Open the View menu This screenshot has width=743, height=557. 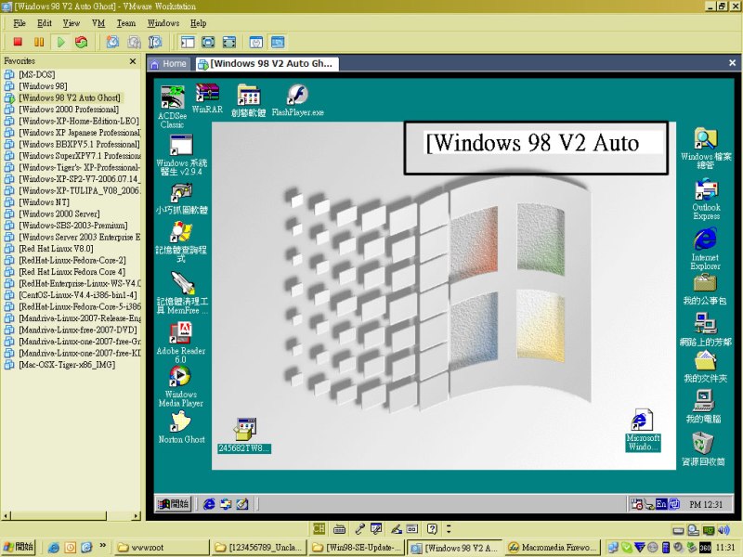point(72,23)
